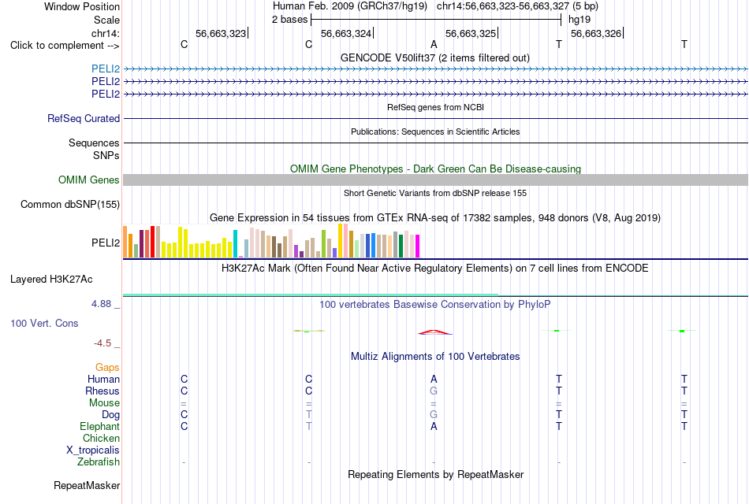
Task: Click the orange 'Gaps' label
Action: (107, 367)
